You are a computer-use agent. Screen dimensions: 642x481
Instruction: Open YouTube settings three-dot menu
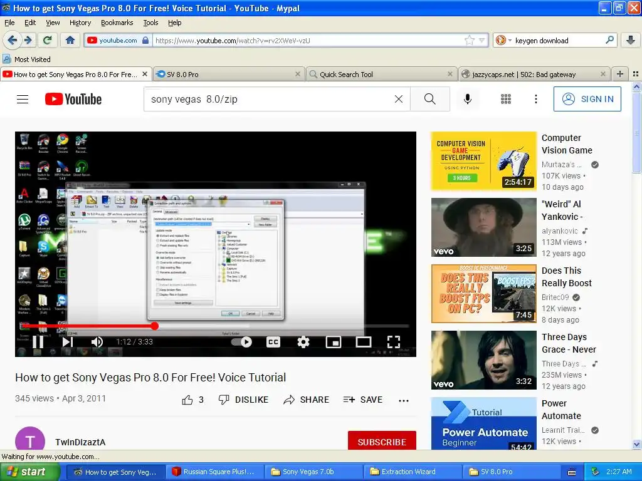click(535, 99)
